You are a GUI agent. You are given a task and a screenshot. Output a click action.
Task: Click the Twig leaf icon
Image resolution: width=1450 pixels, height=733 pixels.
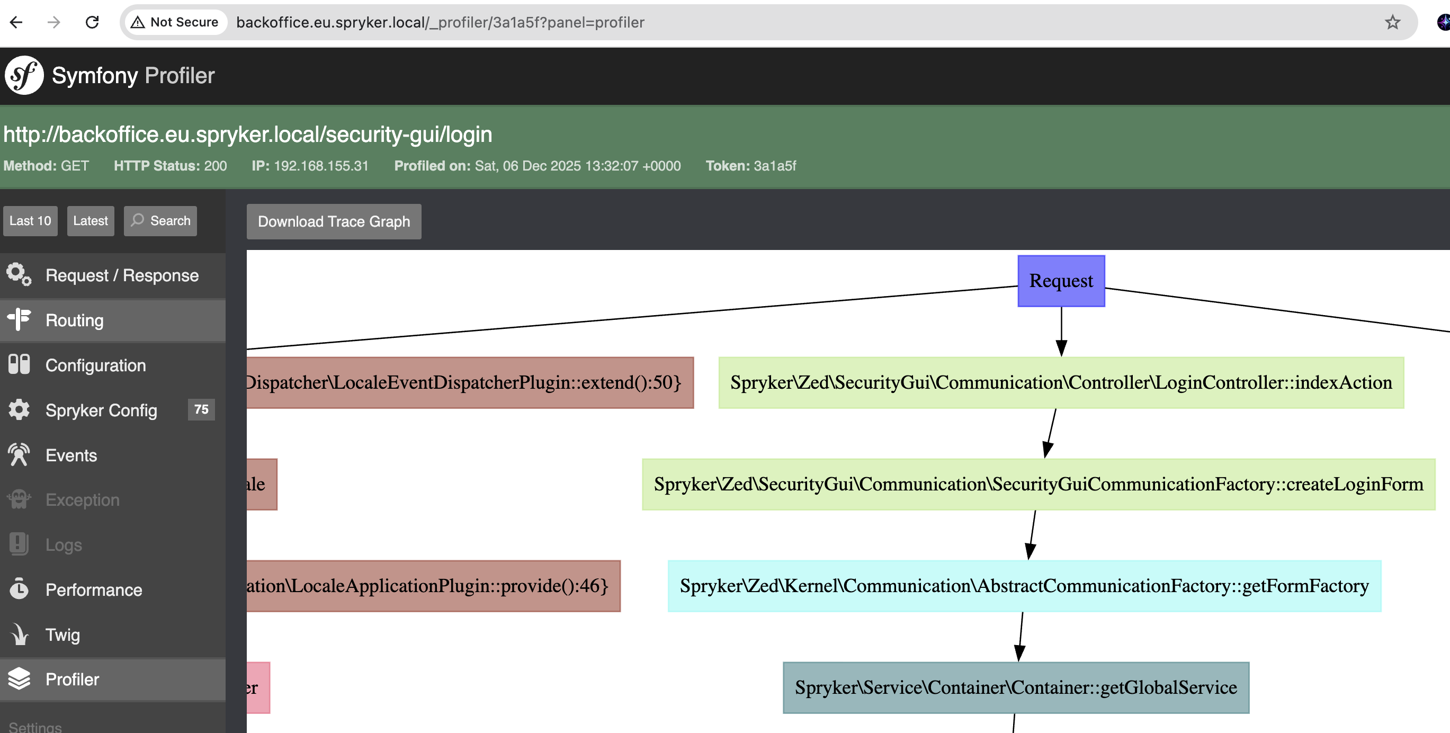[19, 634]
